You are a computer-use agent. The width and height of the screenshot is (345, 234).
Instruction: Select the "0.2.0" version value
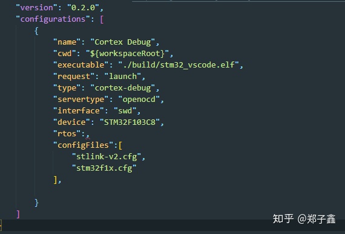click(x=83, y=8)
